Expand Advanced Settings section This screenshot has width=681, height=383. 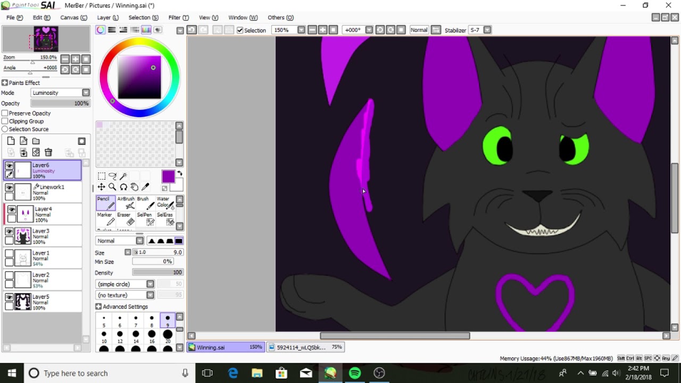point(98,307)
